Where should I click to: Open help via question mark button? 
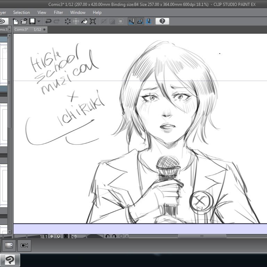pyautogui.click(x=162, y=21)
